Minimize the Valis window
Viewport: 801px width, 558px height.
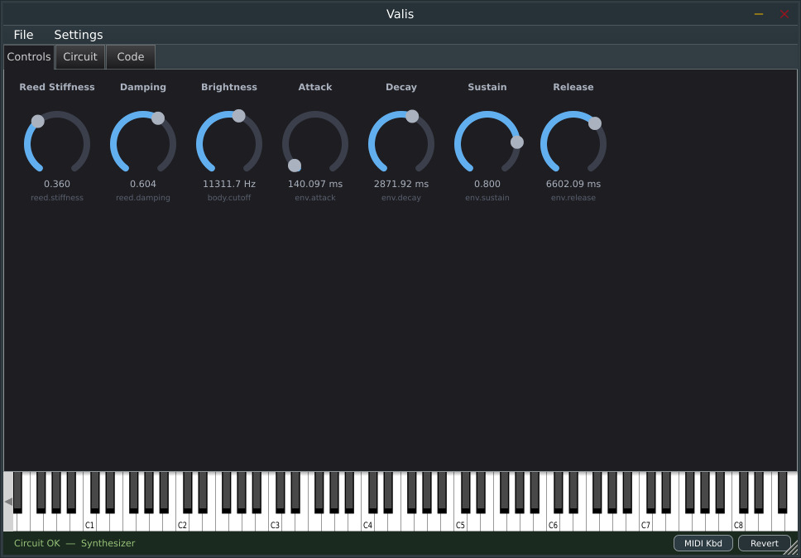[759, 14]
